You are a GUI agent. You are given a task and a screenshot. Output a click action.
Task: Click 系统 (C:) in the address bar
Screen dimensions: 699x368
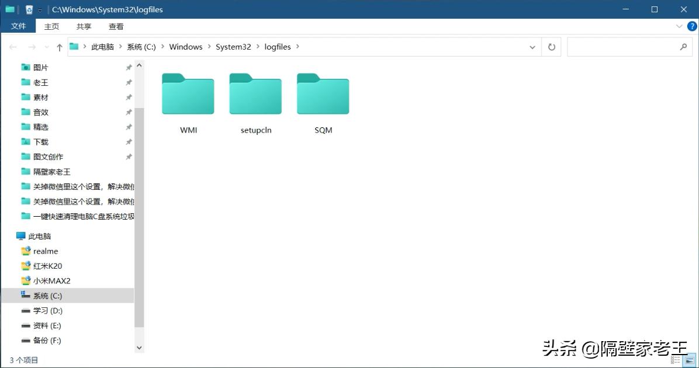[x=141, y=47]
